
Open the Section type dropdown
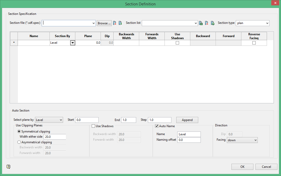(x=252, y=23)
